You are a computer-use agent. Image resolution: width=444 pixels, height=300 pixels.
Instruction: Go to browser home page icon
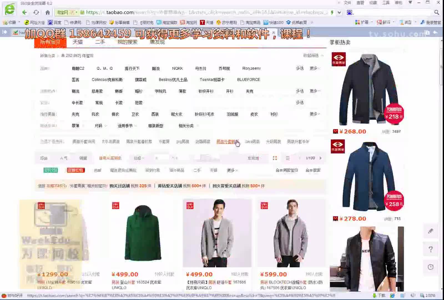pos(48,12)
